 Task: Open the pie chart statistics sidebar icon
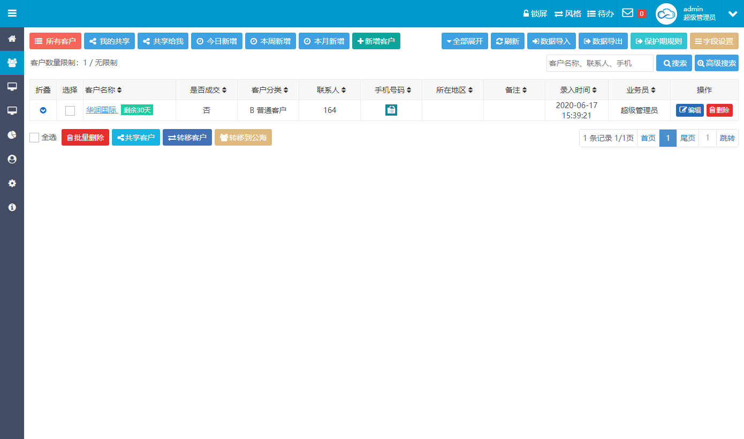[x=12, y=135]
